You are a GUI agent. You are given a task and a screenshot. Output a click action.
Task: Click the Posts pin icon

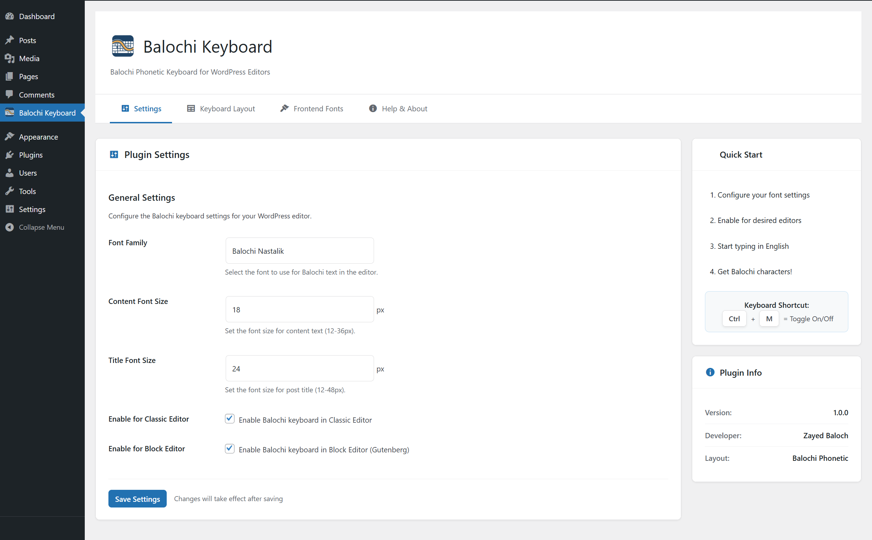click(10, 40)
